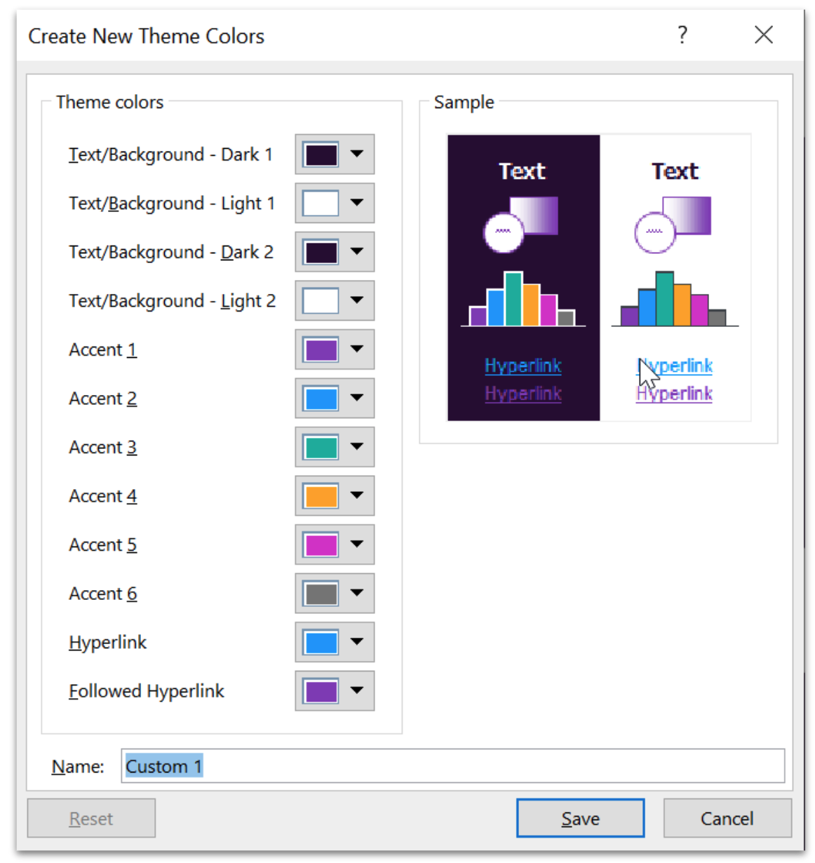Click the Followed Hyperlink label
This screenshot has height=863, width=815.
[x=147, y=691]
